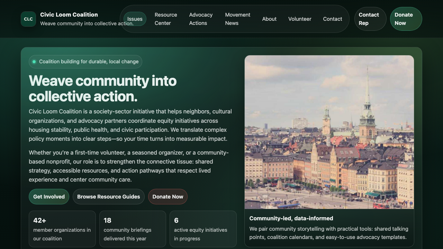Navigate to Advocacy Actions
Image resolution: width=443 pixels, height=249 pixels.
201,19
